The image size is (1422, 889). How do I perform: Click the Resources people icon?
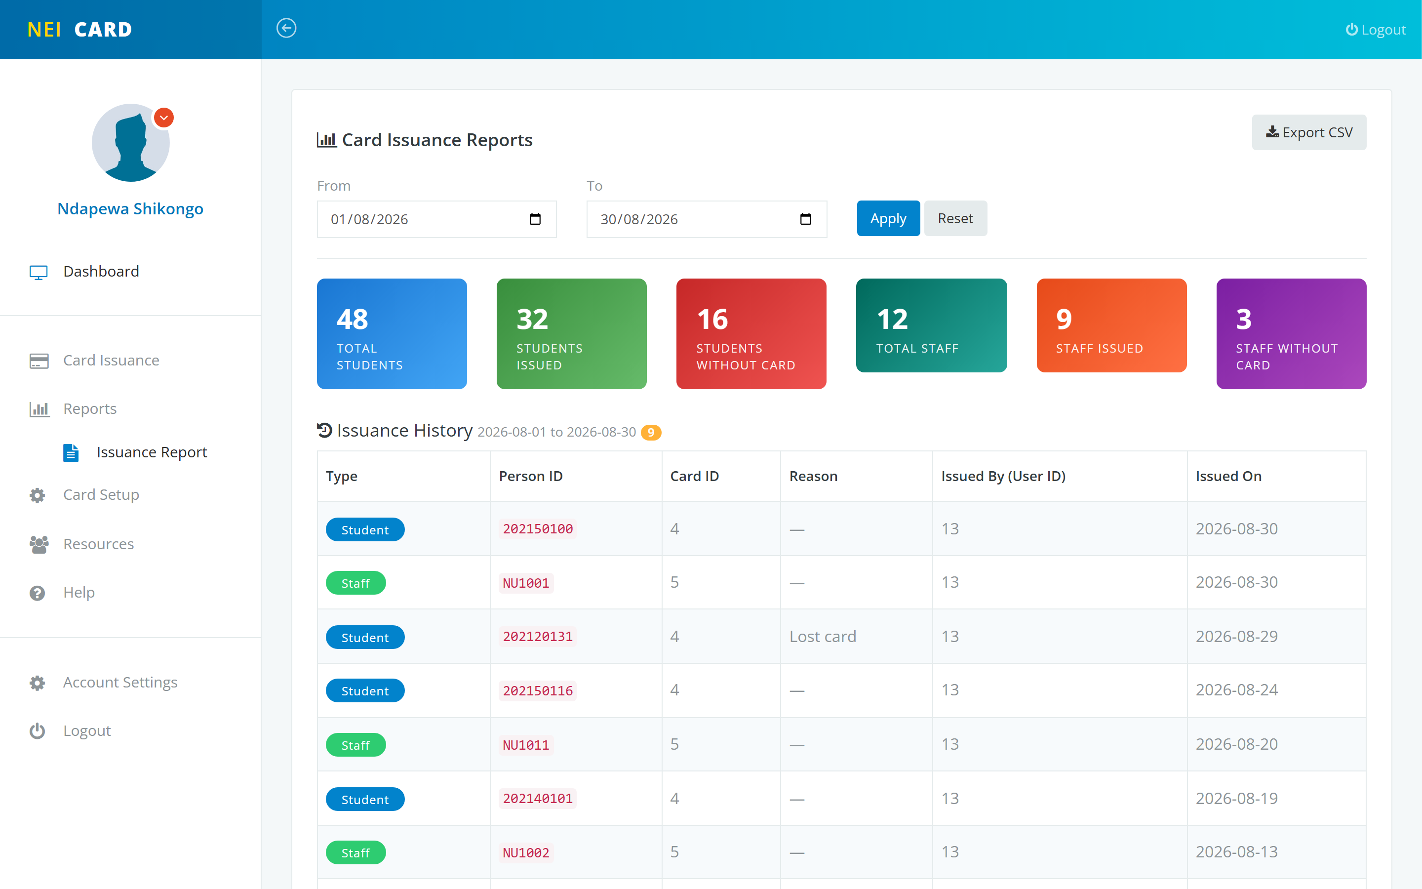(x=39, y=544)
